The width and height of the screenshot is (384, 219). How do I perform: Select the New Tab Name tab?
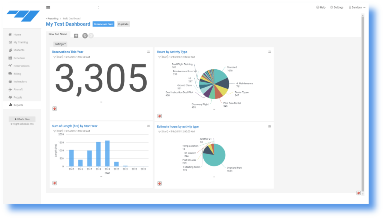point(58,34)
